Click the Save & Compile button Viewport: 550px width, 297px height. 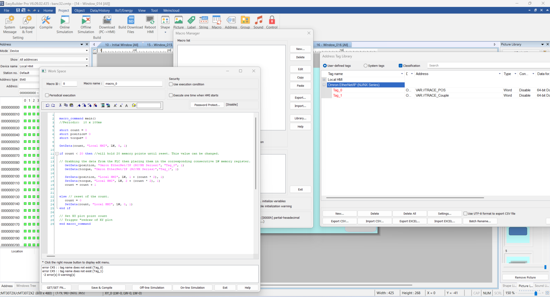[x=102, y=288]
